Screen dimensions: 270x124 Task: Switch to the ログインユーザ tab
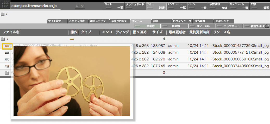[x=182, y=21]
